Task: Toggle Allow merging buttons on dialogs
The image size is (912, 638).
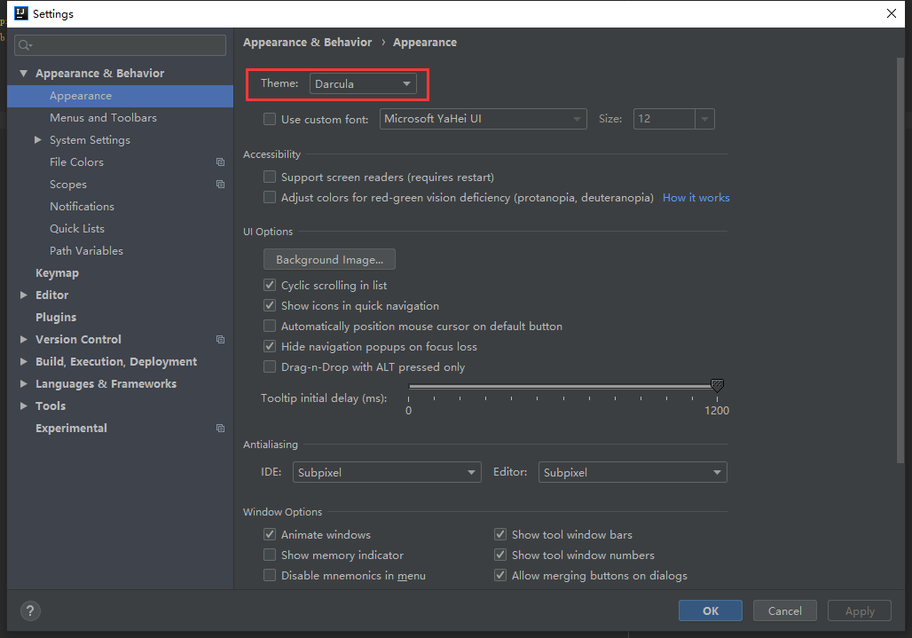Action: 500,575
